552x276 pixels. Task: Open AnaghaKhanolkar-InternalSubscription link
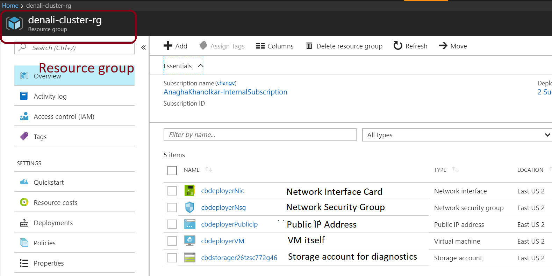click(225, 92)
